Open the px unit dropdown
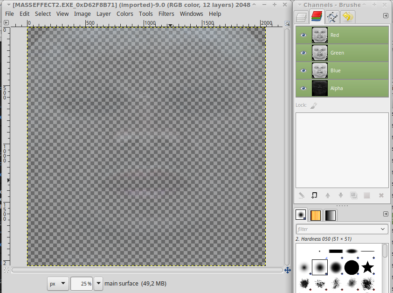This screenshot has height=293, width=393. tap(57, 284)
